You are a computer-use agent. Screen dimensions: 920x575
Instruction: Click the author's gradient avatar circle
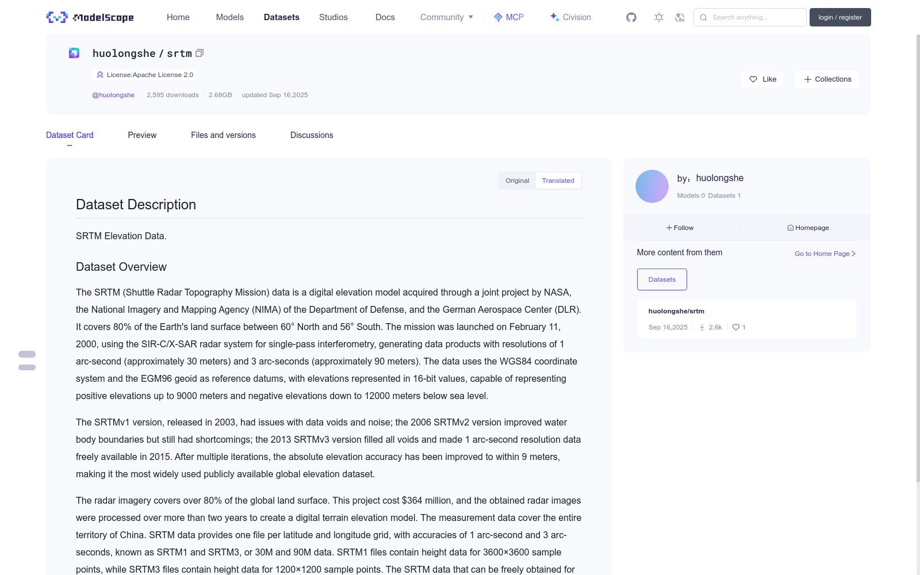(x=652, y=186)
